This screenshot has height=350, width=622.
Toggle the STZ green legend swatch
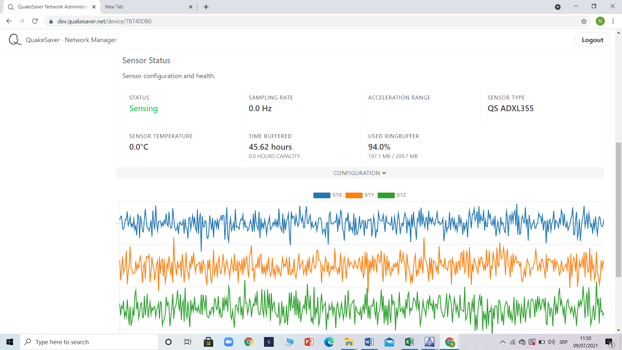click(386, 195)
